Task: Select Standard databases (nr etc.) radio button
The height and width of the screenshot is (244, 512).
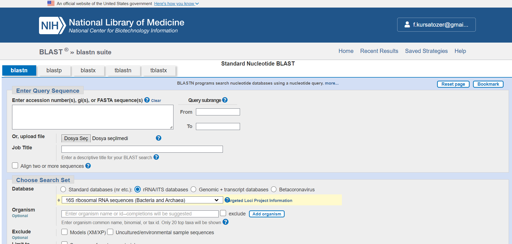Action: point(63,189)
